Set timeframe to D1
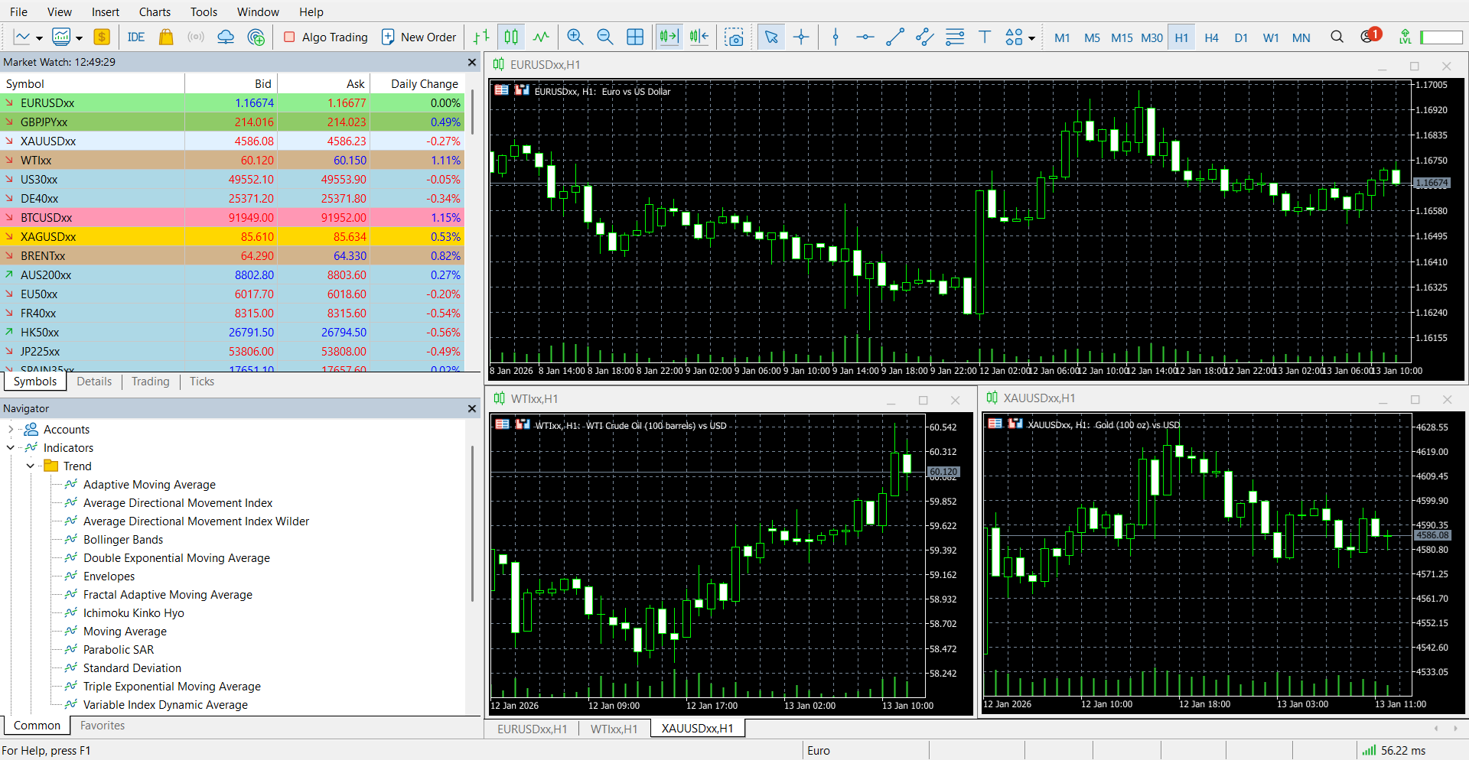1469x760 pixels. [1241, 37]
